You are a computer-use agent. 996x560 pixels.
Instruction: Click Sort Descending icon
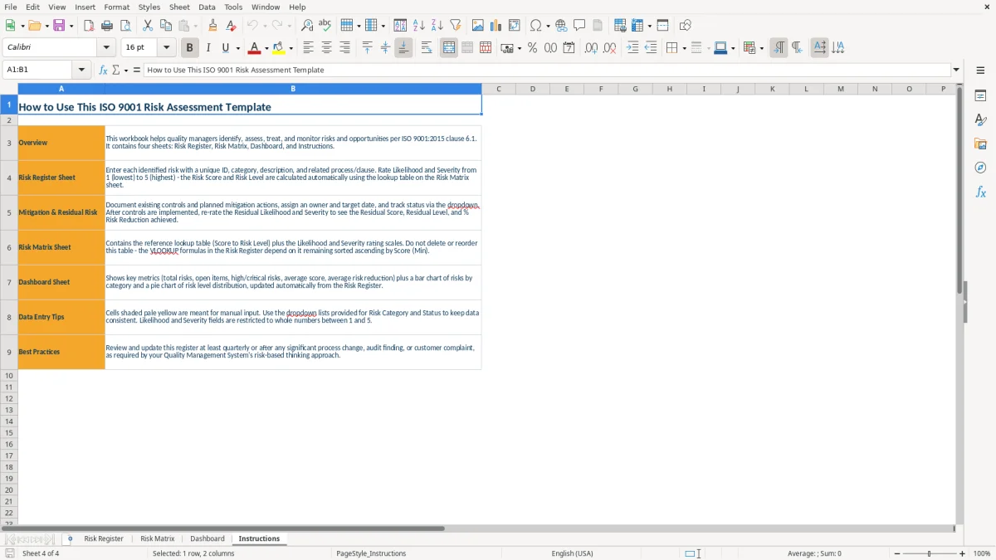(437, 26)
